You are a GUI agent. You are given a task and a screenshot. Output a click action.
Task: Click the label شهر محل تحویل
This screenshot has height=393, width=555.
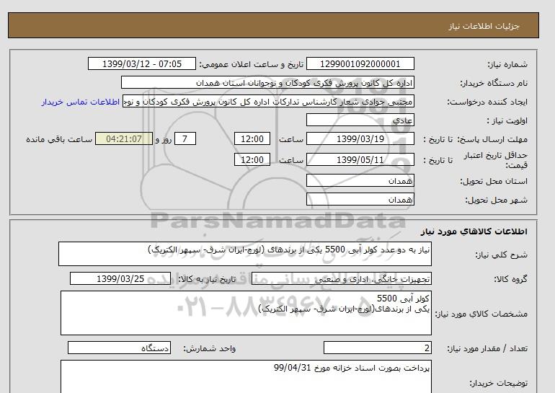[x=496, y=200]
